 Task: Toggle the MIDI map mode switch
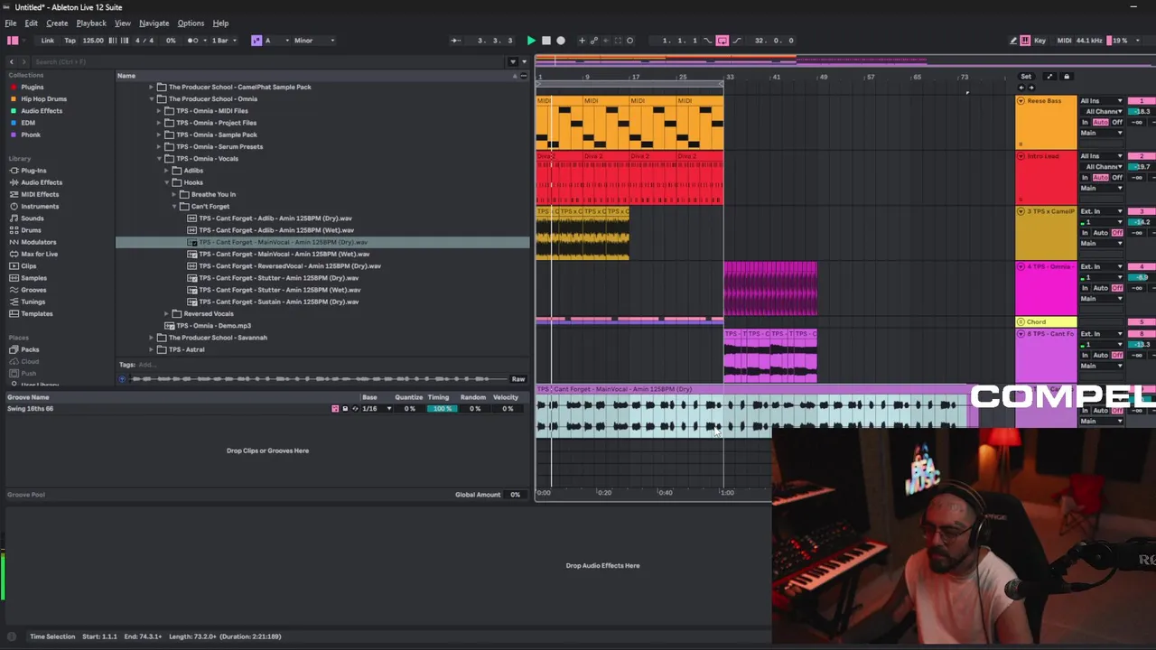click(x=1064, y=41)
